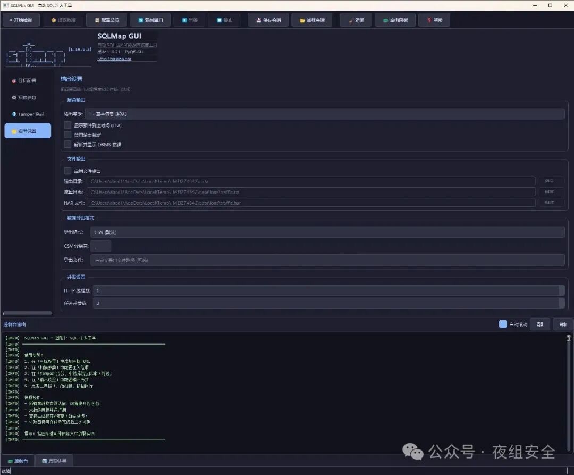The image size is (574, 475).
Task: Click the traffic.txt log path field
Action: (x=311, y=192)
